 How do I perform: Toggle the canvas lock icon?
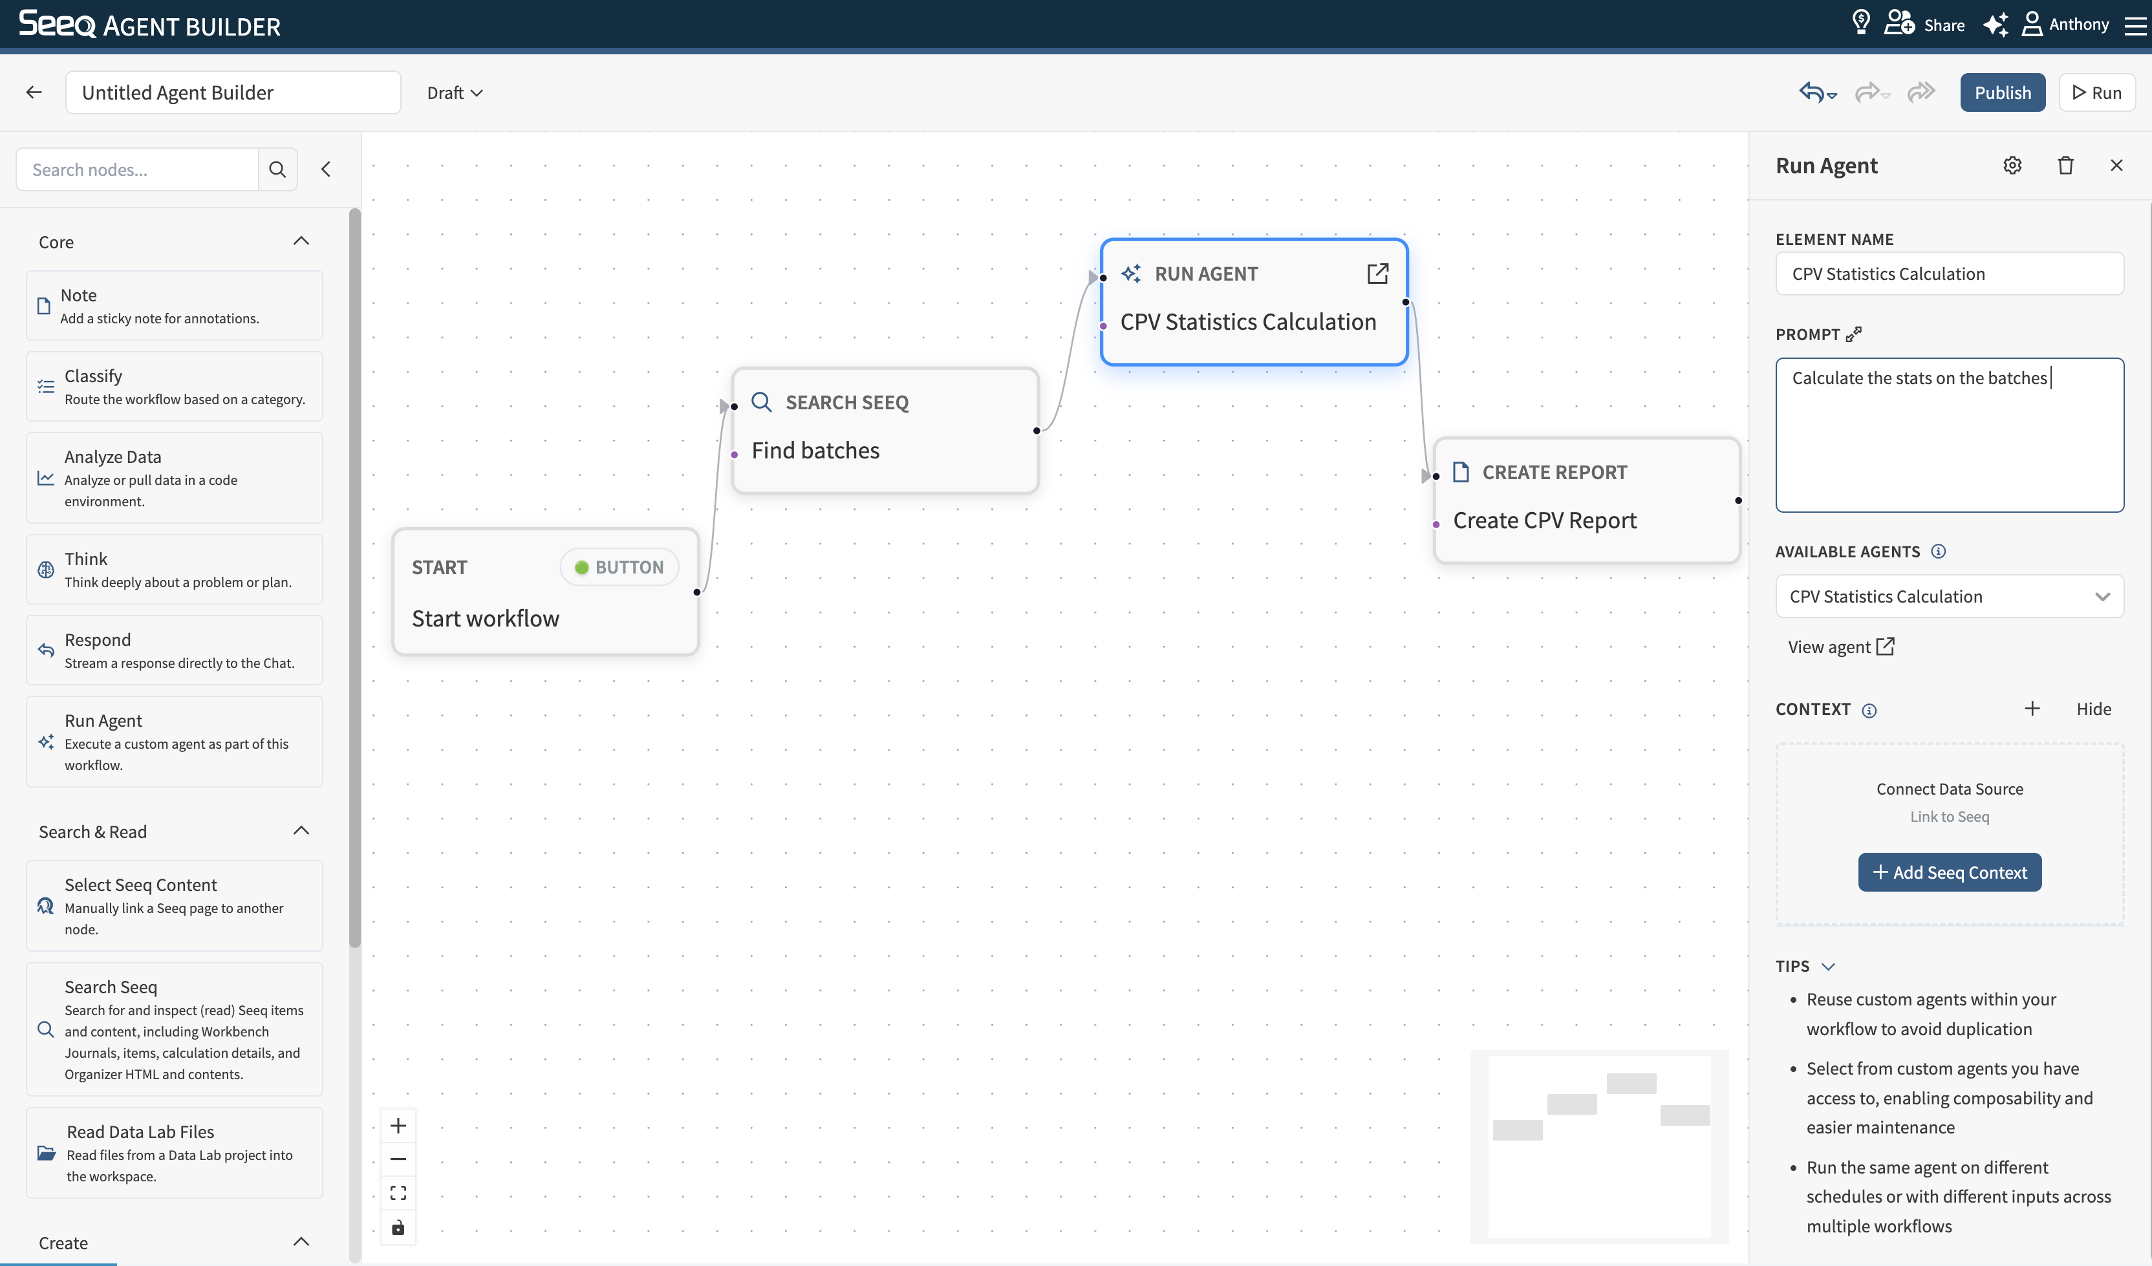coord(398,1228)
